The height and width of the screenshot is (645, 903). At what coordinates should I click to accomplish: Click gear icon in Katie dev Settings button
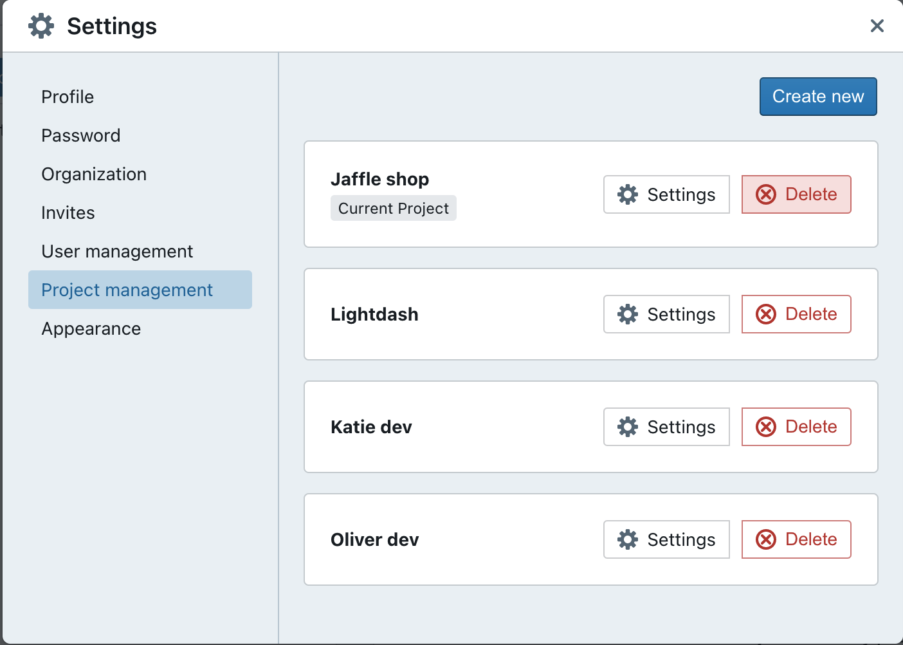tap(628, 427)
